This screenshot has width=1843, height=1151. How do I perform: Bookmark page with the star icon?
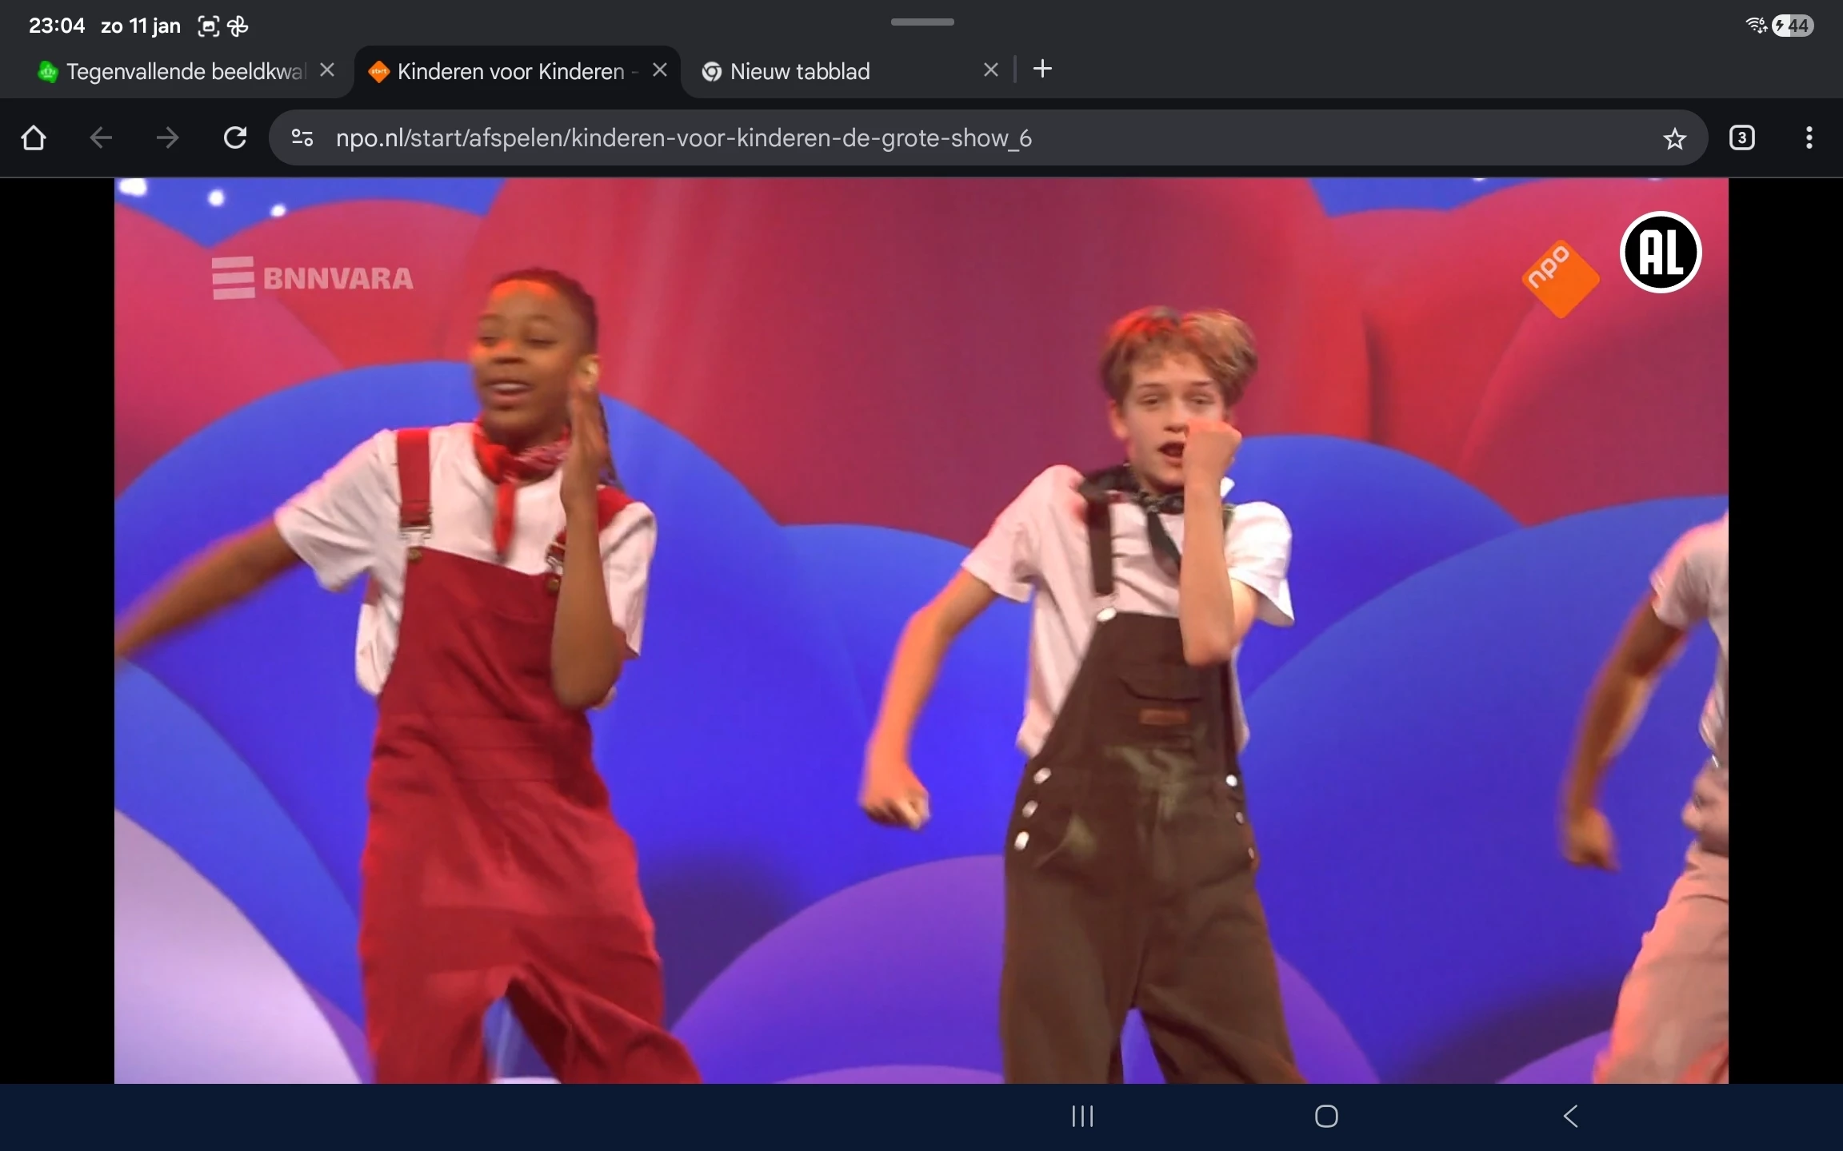pyautogui.click(x=1674, y=139)
